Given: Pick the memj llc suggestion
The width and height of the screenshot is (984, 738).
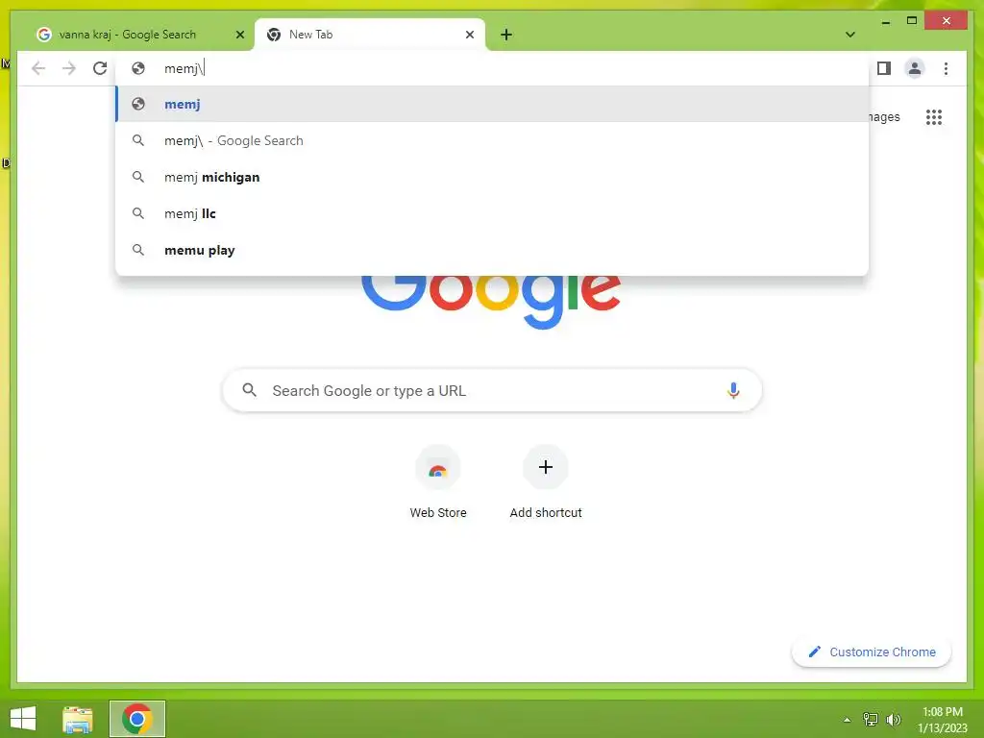Looking at the screenshot, I should point(493,213).
